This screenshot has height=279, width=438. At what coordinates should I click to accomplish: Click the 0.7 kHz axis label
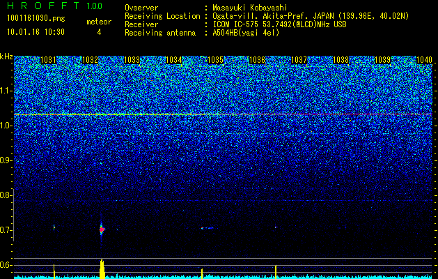coord(5,230)
